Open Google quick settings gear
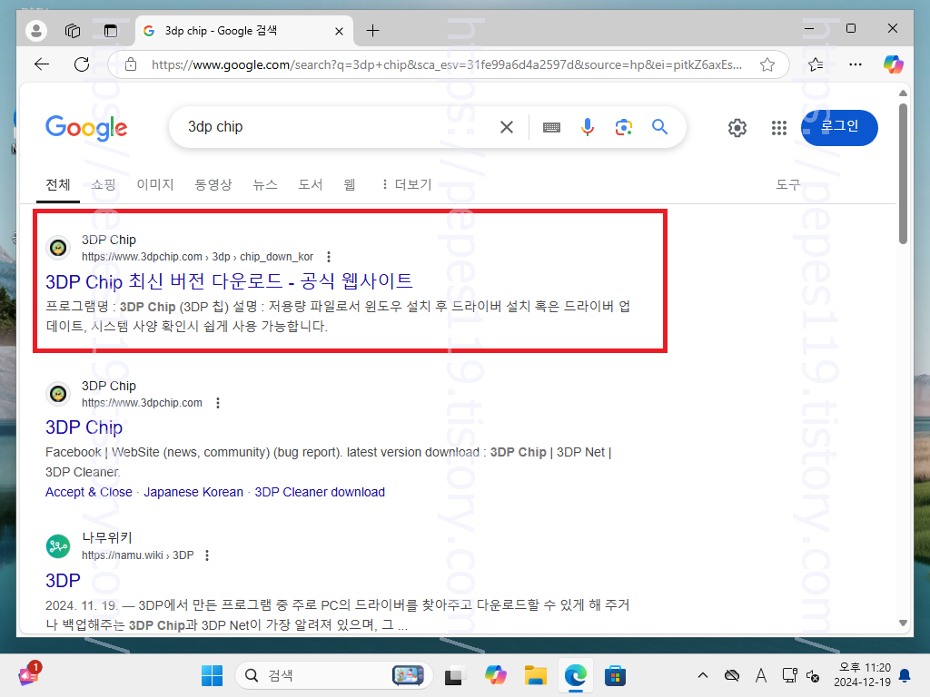This screenshot has height=697, width=930. click(737, 127)
